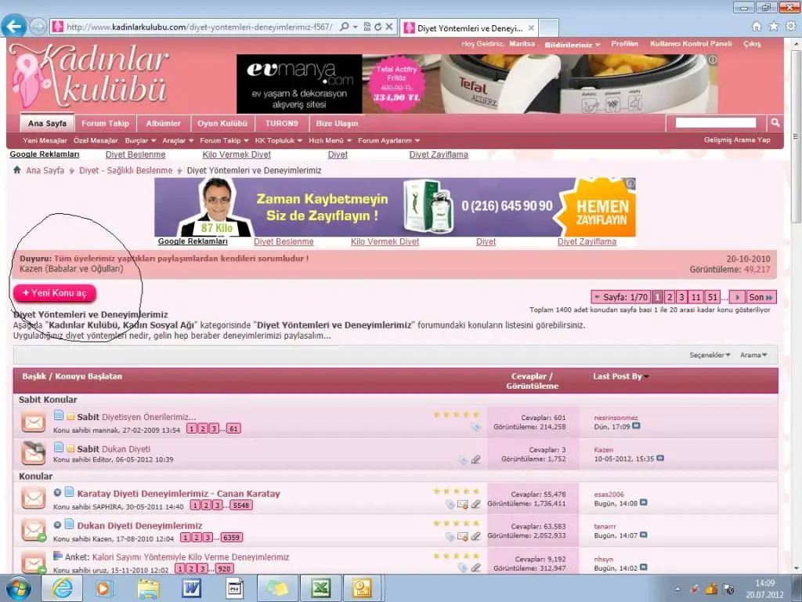Open Profilim link

coord(624,44)
